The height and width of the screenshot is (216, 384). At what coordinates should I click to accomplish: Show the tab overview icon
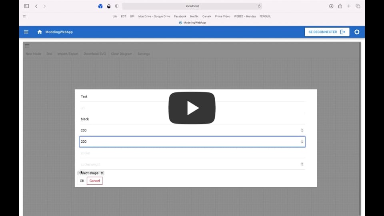click(358, 6)
